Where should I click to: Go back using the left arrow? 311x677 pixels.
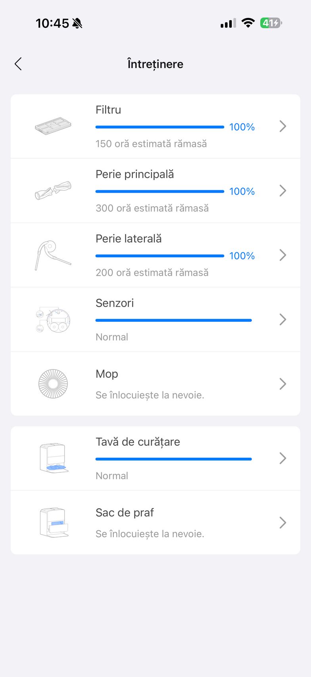18,64
